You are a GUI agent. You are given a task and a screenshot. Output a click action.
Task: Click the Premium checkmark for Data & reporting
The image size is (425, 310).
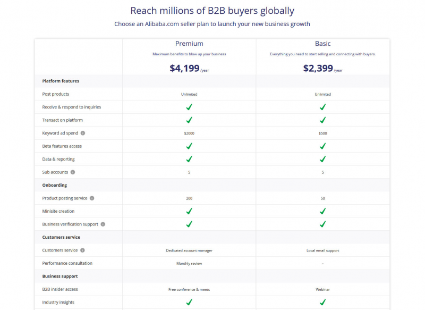(189, 159)
